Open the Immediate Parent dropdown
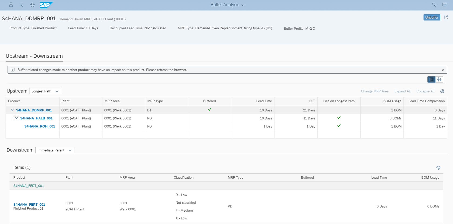The image size is (453, 224). (55, 150)
